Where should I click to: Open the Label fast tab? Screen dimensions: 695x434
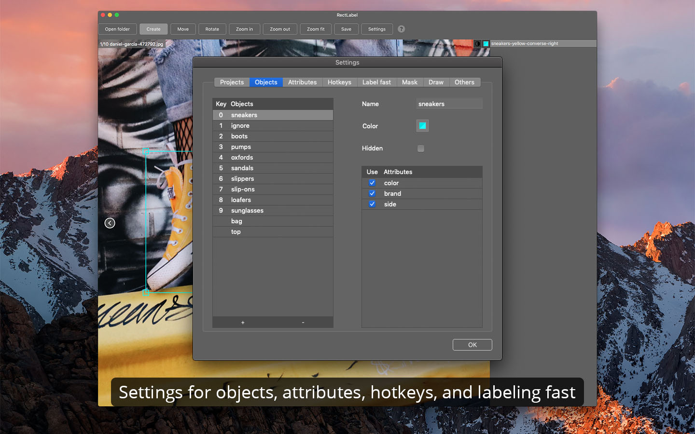(376, 82)
